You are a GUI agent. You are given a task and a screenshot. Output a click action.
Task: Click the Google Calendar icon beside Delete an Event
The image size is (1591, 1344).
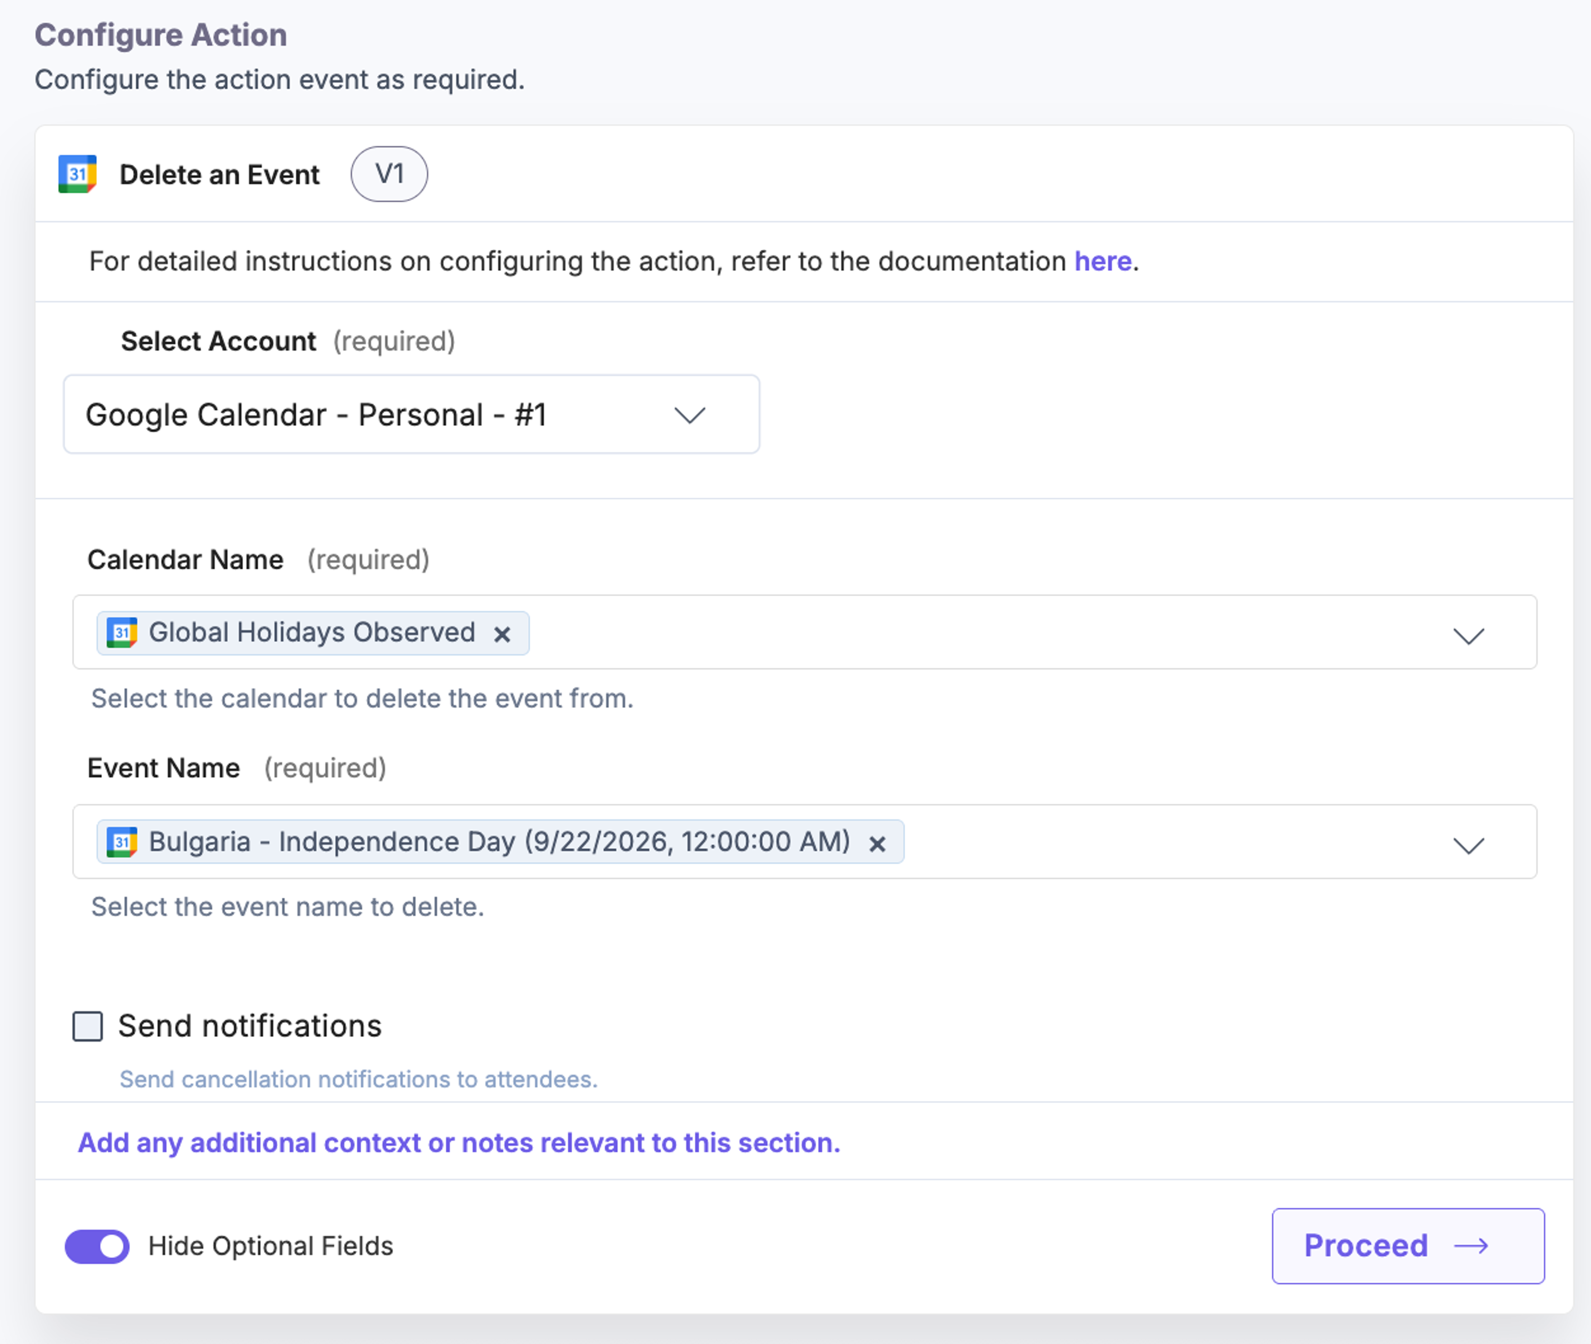[78, 174]
